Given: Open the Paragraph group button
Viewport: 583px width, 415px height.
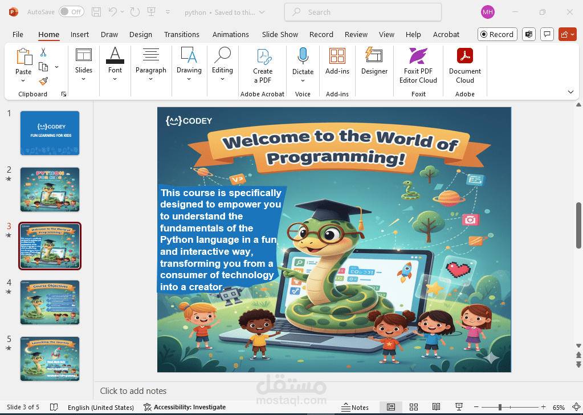Looking at the screenshot, I should pyautogui.click(x=150, y=64).
